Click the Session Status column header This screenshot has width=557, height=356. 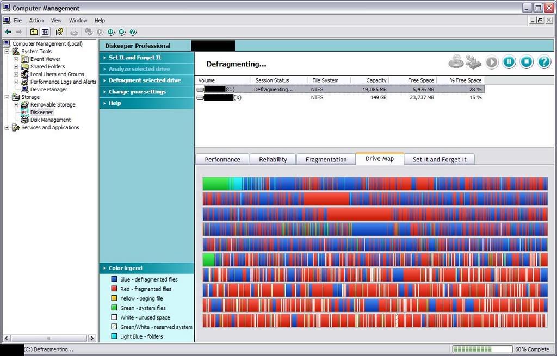(280, 80)
